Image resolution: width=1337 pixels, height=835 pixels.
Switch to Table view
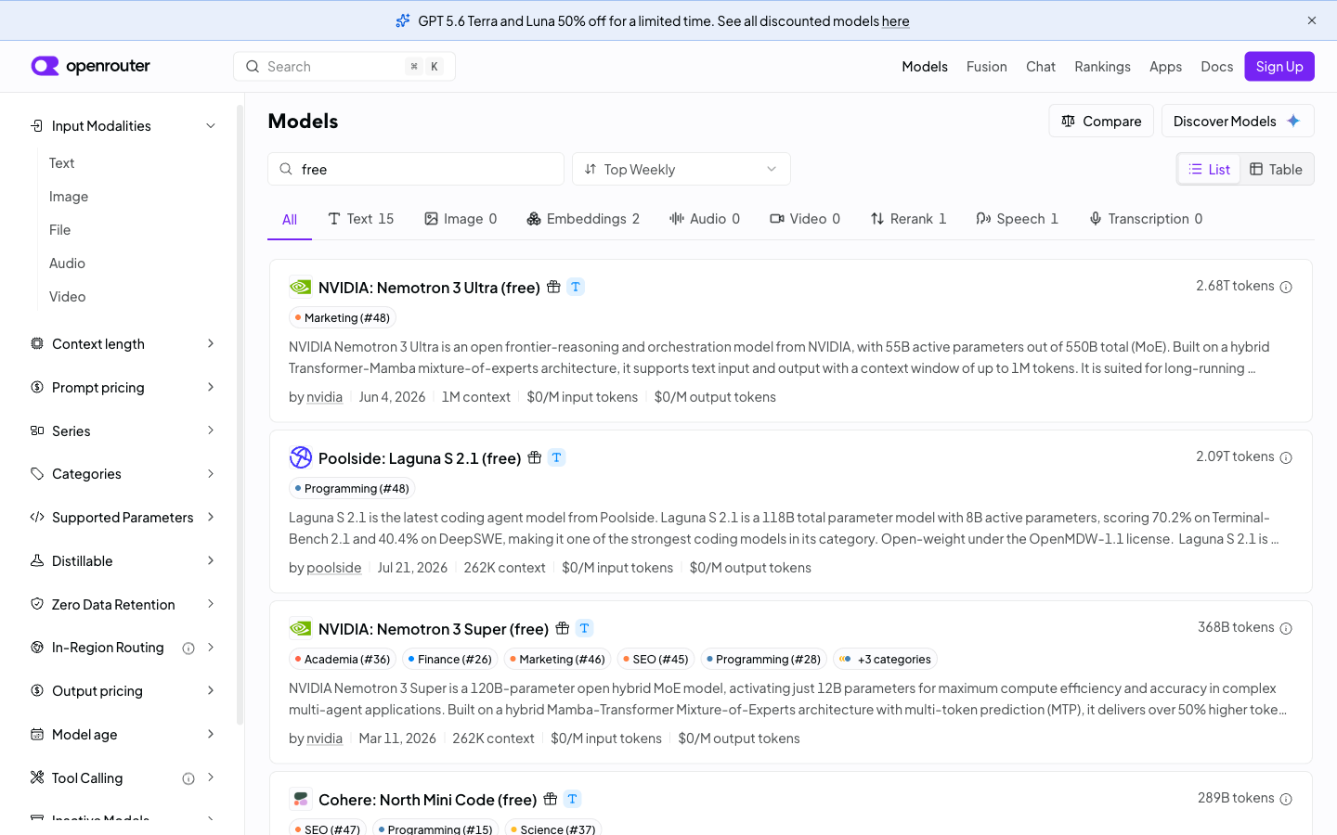pyautogui.click(x=1276, y=169)
